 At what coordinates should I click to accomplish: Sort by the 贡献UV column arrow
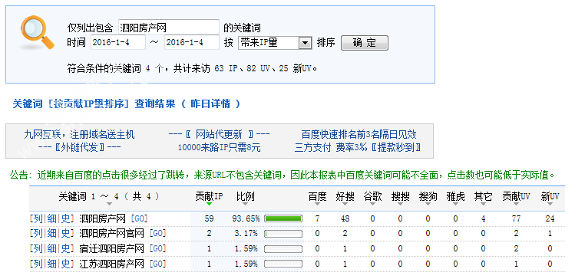coord(516,204)
